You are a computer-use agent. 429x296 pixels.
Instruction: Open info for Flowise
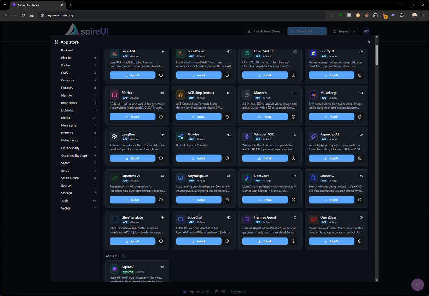pyautogui.click(x=227, y=158)
